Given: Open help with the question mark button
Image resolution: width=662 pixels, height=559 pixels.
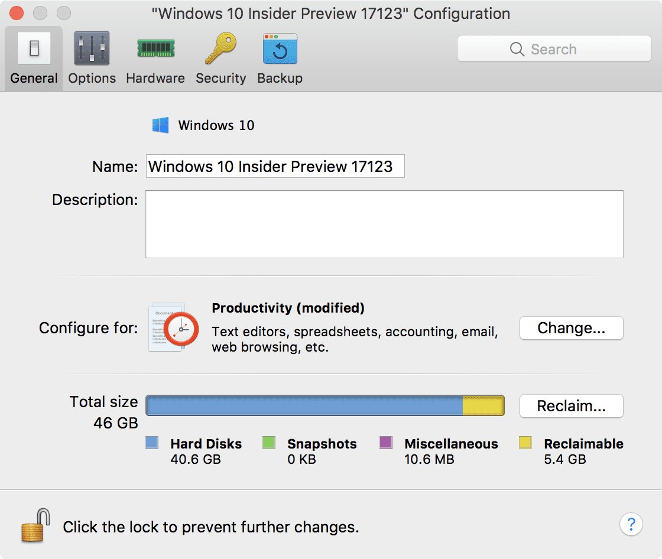Looking at the screenshot, I should [x=631, y=524].
